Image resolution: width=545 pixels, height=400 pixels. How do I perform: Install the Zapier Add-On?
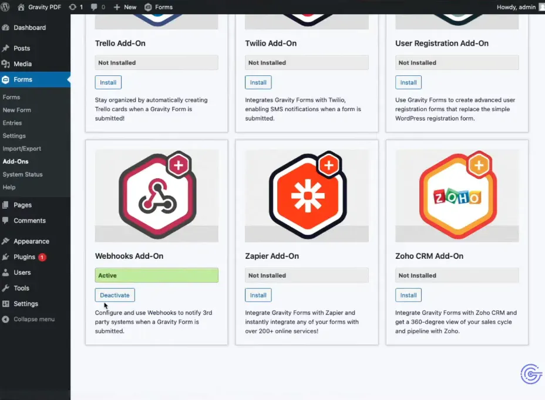258,295
